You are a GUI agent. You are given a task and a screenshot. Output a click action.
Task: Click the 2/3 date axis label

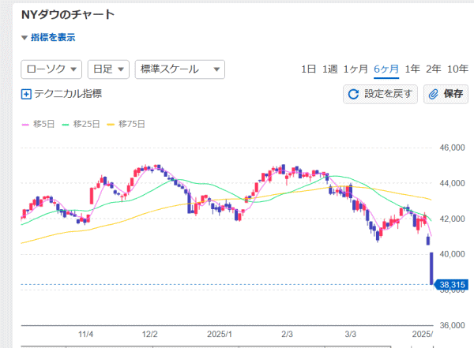coord(288,335)
